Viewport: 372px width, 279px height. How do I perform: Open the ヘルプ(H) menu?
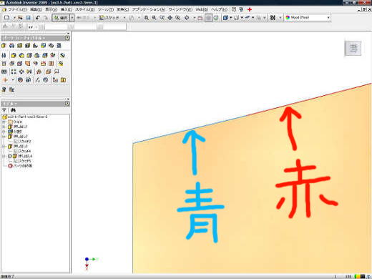point(219,9)
